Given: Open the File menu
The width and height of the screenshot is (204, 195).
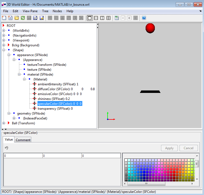Looking at the screenshot, I should tap(6, 11).
